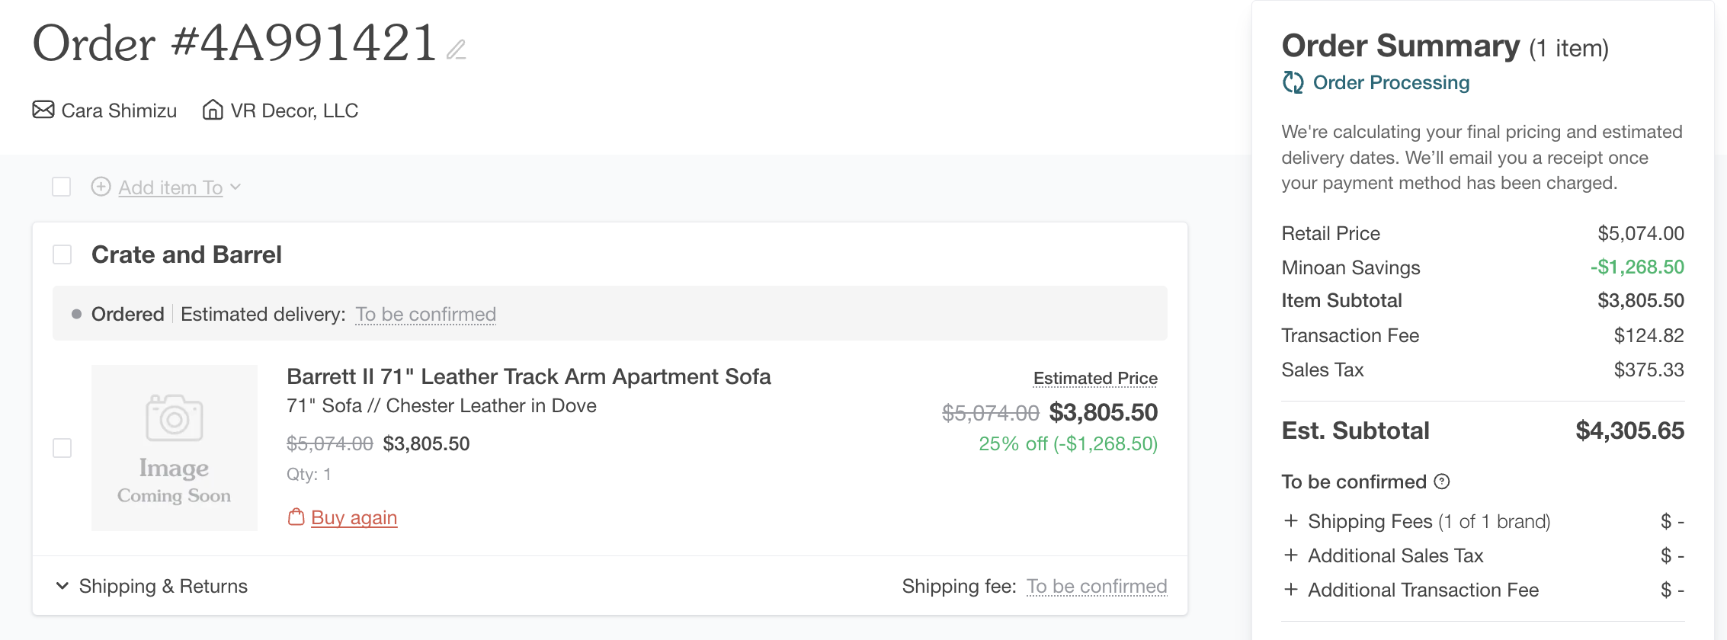Click the estimated delivery To be confirmed link

coord(425,314)
